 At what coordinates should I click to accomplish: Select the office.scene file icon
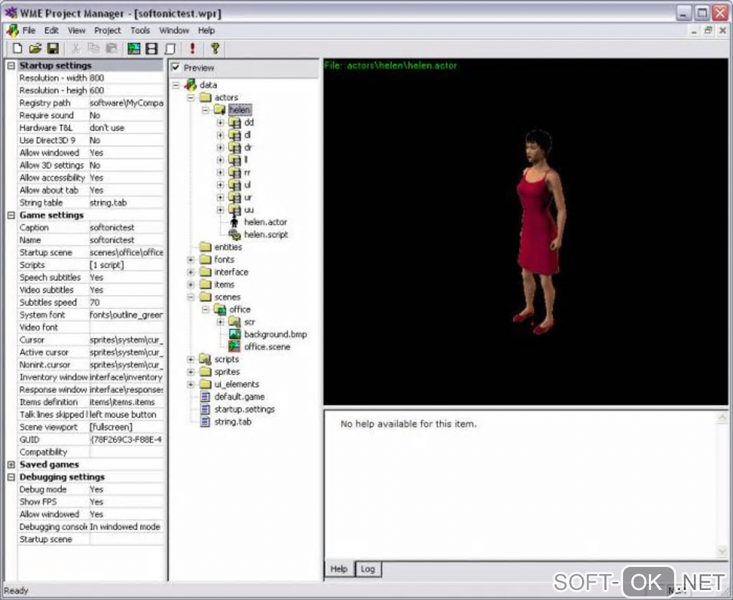click(x=234, y=347)
